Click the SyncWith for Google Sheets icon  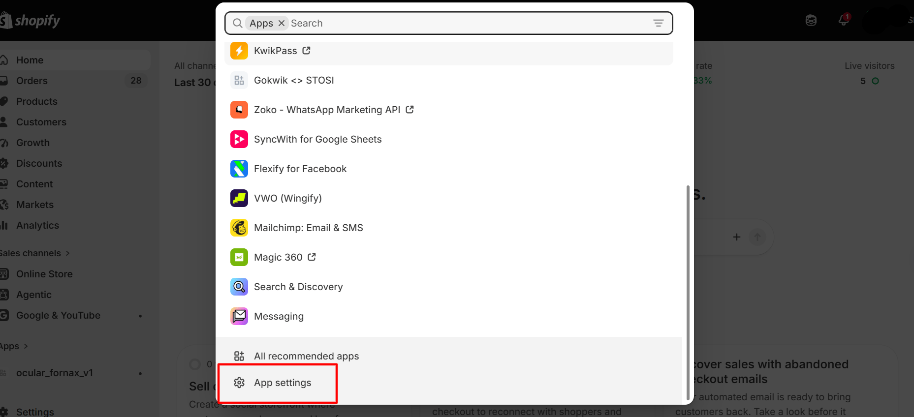(x=239, y=139)
